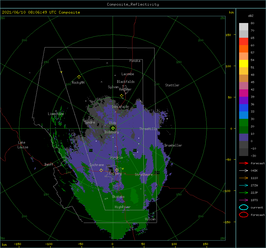Click the Composite_Reflectivity title
This screenshot has width=266, height=248.
tap(133, 4)
